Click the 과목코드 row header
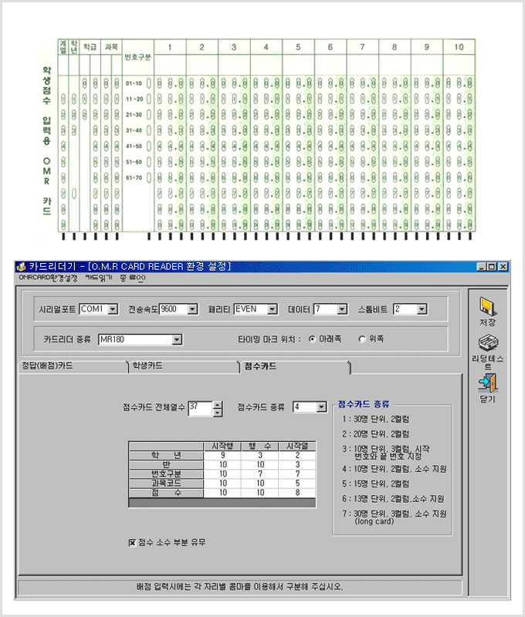Image resolution: width=525 pixels, height=617 pixels. 166,484
